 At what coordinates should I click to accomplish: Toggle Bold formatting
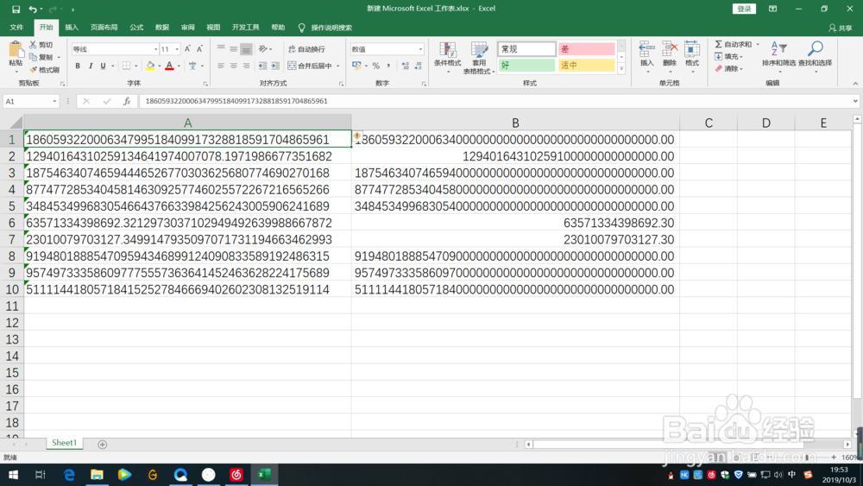pos(78,66)
